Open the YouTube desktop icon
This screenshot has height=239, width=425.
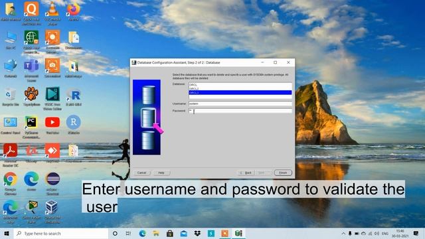(52, 125)
